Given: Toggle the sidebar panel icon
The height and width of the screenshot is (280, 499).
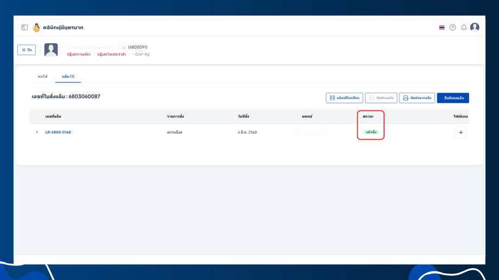Looking at the screenshot, I should point(24,27).
